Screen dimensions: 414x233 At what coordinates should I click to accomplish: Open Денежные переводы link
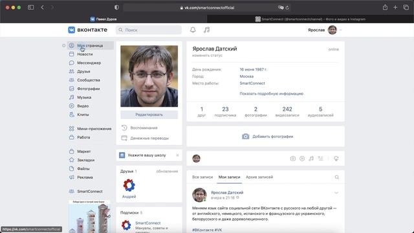coord(149,138)
